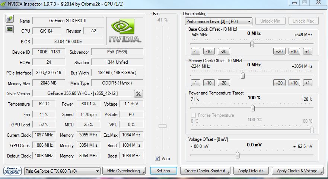Click Create Clocks Shortcut button
328x179 pixels.
coord(205,171)
